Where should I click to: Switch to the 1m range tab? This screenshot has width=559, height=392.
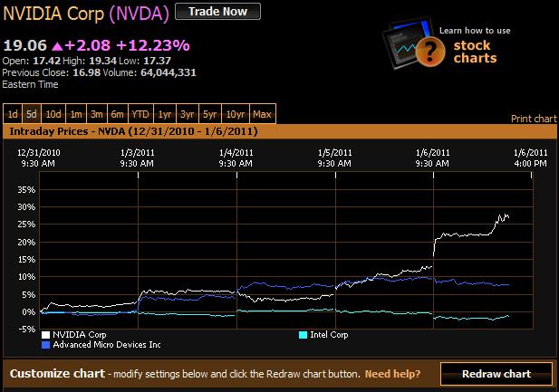point(76,114)
